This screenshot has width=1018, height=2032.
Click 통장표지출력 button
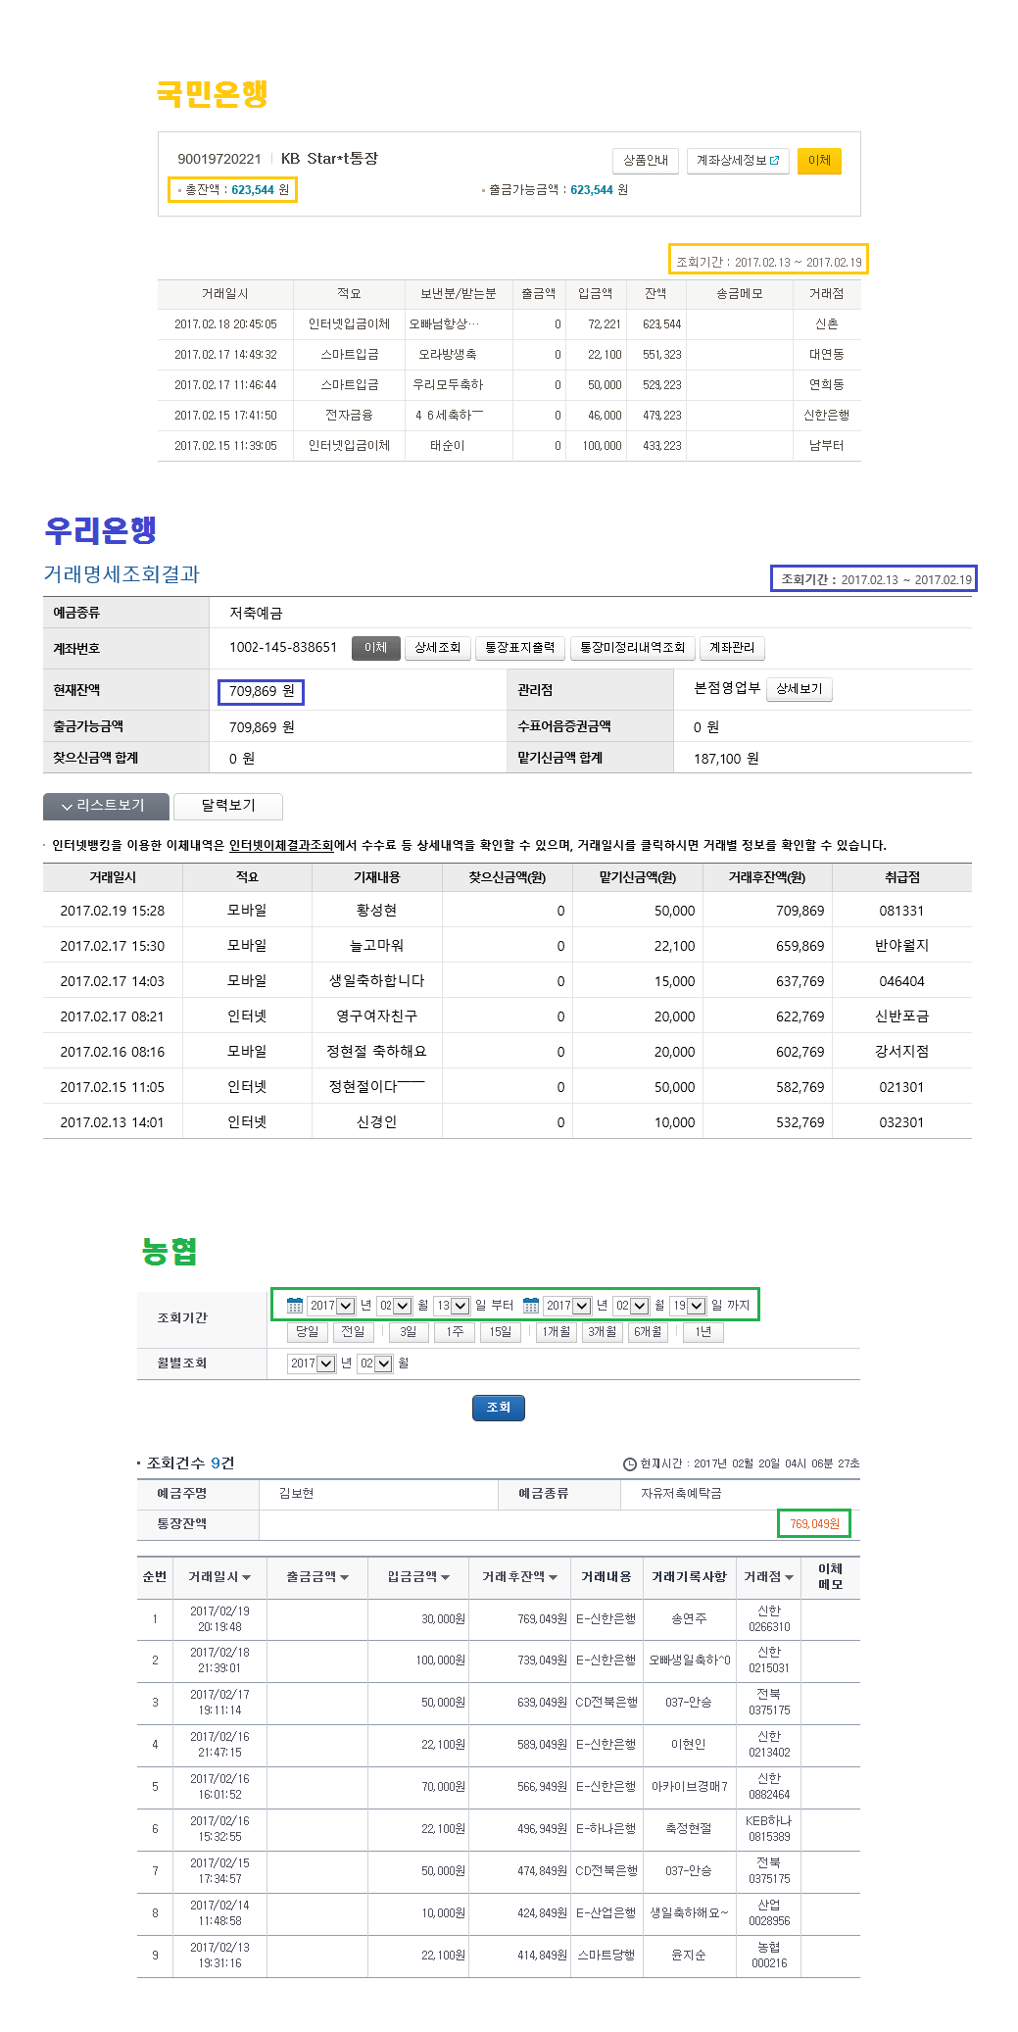(520, 648)
